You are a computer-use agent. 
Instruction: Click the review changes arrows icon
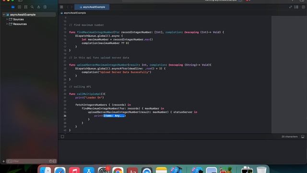tap(290, 7)
